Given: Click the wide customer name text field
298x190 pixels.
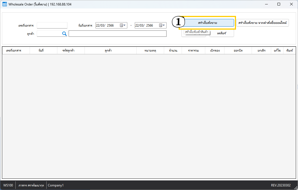Looking at the screenshot, I should tap(117, 33).
